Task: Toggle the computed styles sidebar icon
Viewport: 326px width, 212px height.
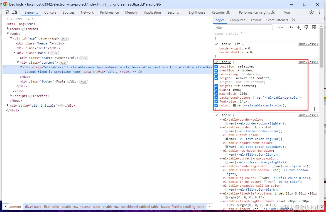Action: [314, 28]
